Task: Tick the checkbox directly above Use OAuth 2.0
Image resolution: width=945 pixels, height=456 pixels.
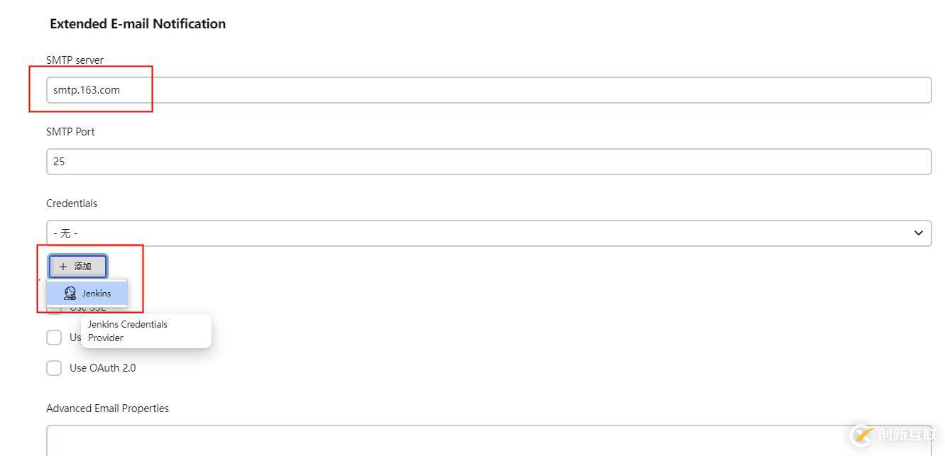Action: pos(54,338)
